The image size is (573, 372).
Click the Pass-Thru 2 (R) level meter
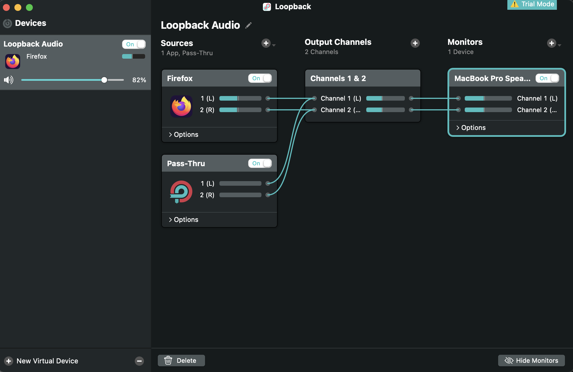(x=240, y=195)
